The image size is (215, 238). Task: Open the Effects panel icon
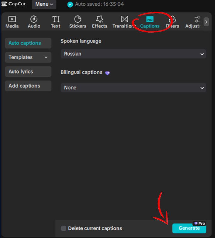coord(100,19)
